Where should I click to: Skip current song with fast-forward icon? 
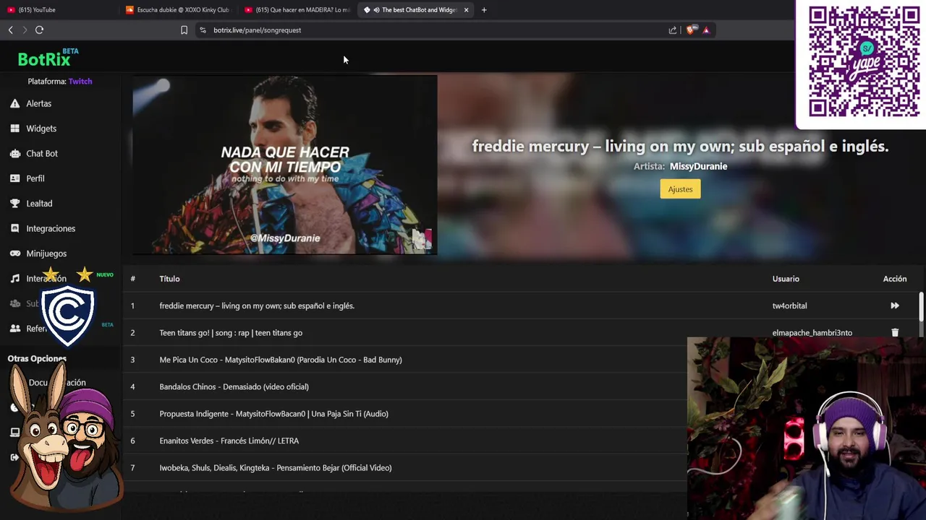click(x=895, y=305)
